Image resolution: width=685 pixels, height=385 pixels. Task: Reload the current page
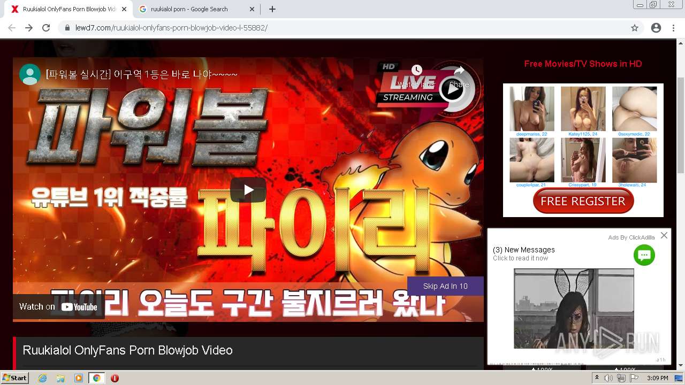pyautogui.click(x=46, y=28)
